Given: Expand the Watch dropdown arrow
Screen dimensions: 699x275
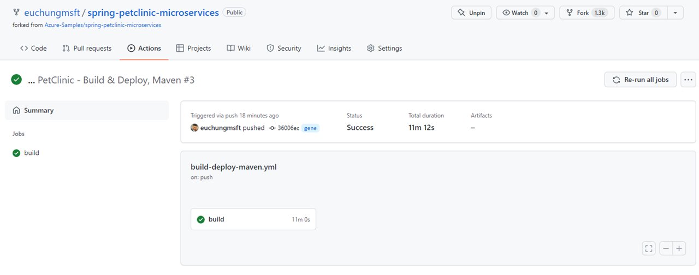Looking at the screenshot, I should [x=547, y=13].
